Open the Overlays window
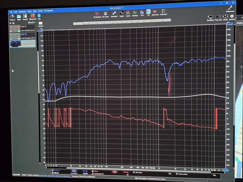The width and height of the screenshot is (243, 182). [135, 13]
